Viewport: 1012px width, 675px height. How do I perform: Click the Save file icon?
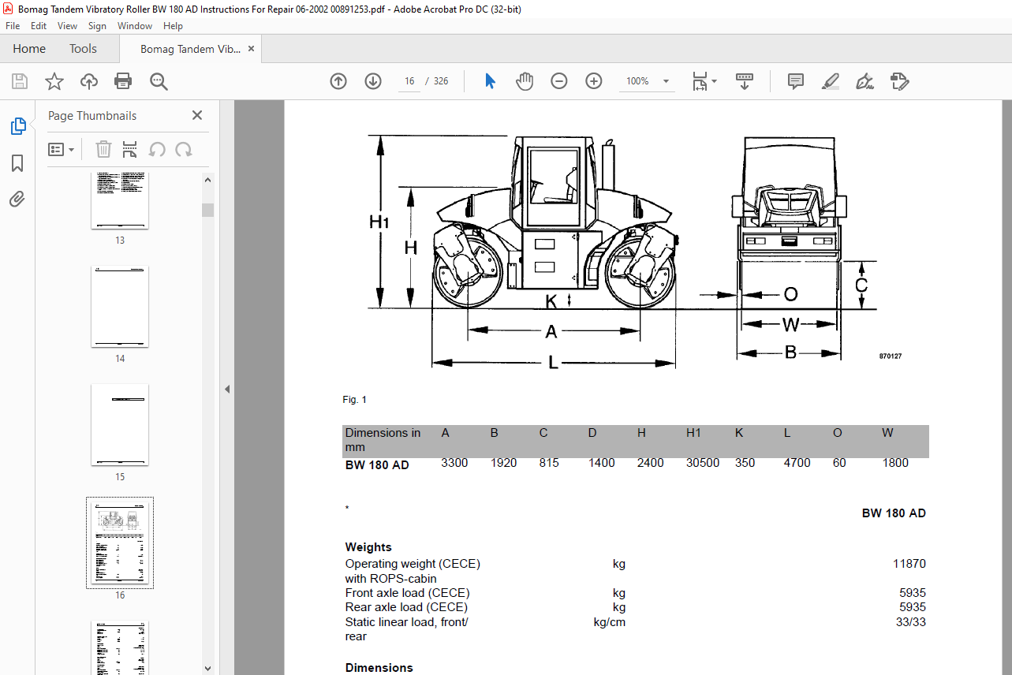(x=20, y=81)
